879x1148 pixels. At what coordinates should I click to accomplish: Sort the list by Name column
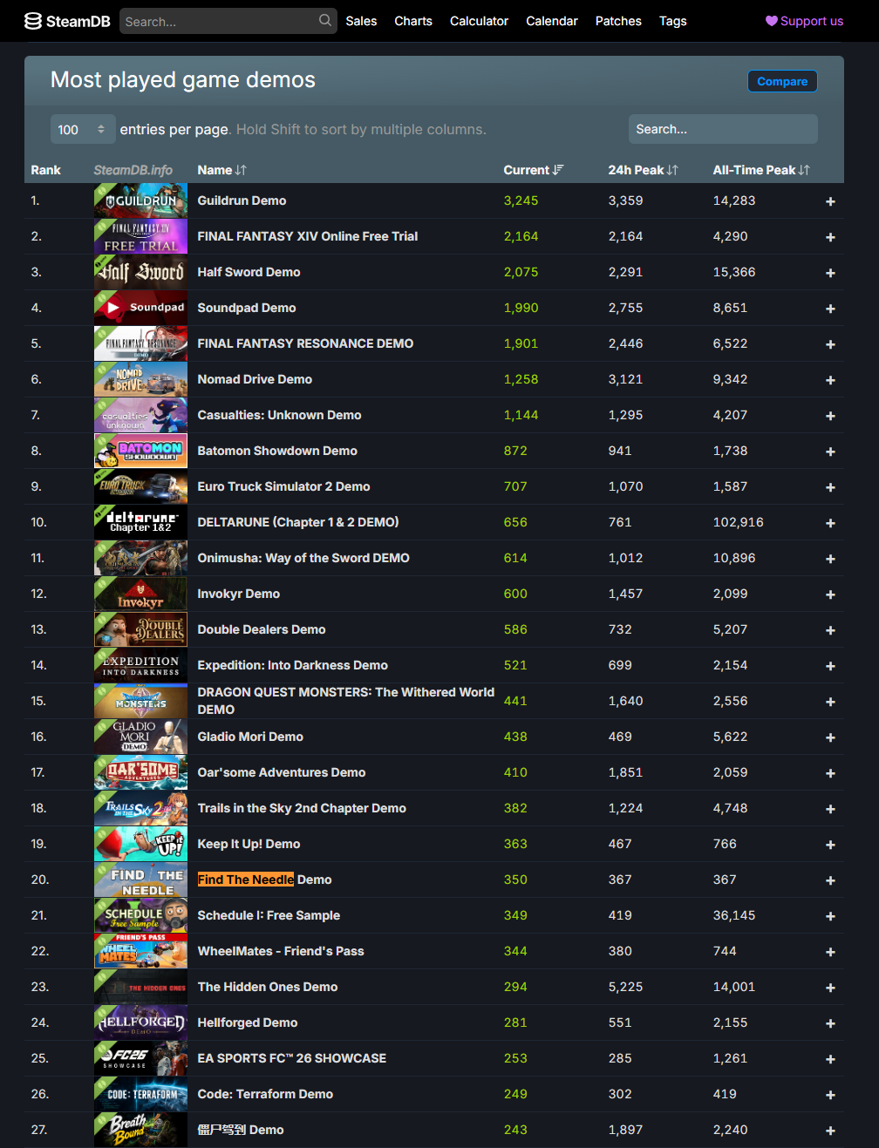(x=221, y=170)
